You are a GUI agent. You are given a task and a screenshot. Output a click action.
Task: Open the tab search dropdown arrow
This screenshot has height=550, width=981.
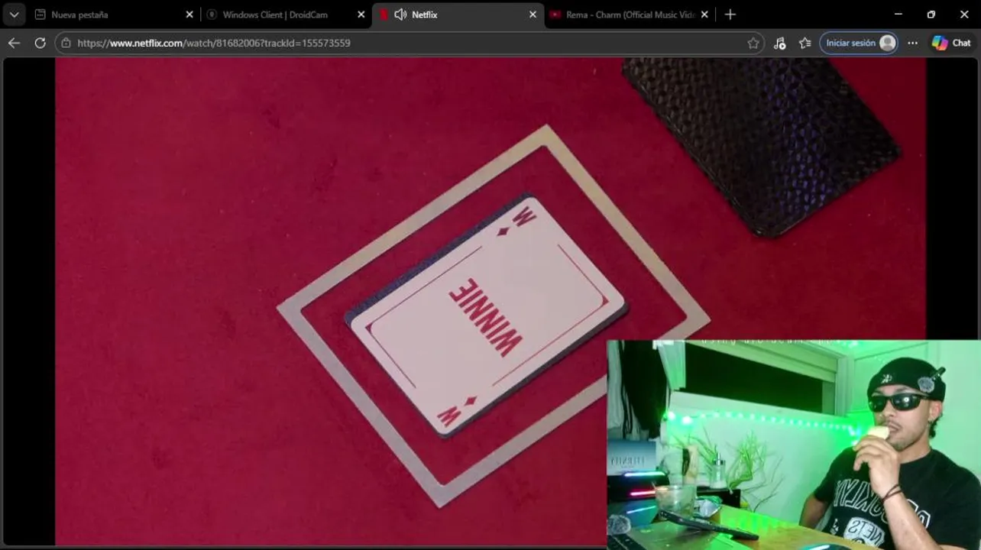click(x=15, y=15)
